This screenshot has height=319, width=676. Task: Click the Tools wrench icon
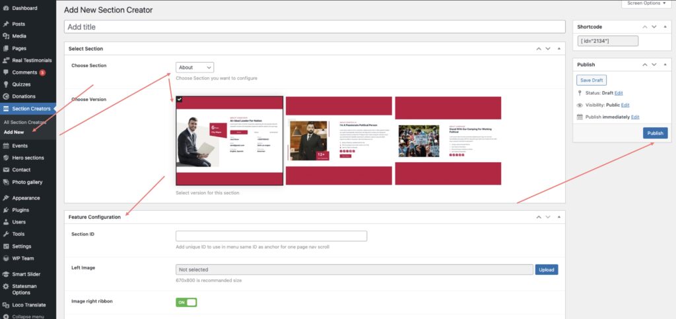(x=6, y=234)
